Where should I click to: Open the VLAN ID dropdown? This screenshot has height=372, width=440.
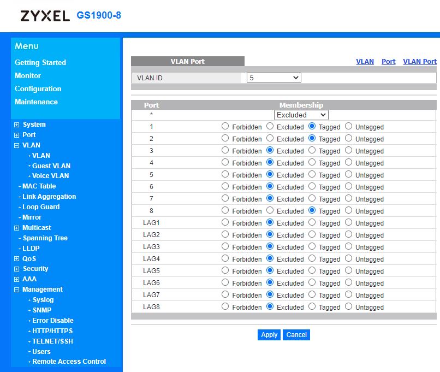[x=273, y=78]
